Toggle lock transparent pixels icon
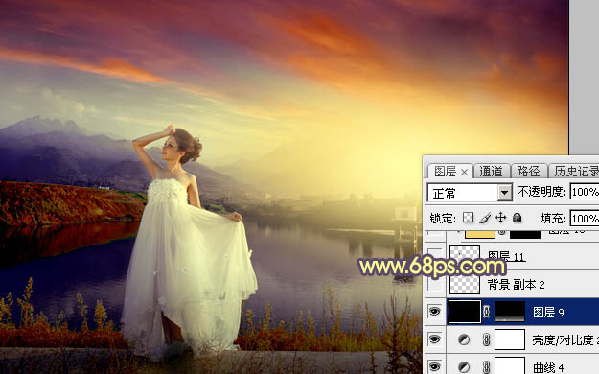This screenshot has width=599, height=374. 468,218
